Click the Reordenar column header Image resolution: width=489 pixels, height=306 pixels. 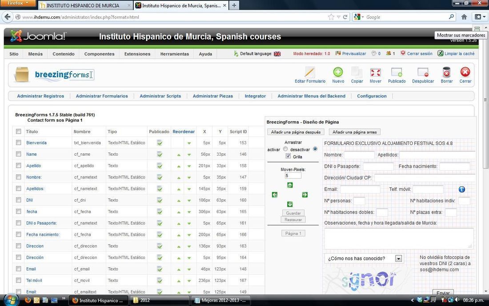tap(184, 132)
